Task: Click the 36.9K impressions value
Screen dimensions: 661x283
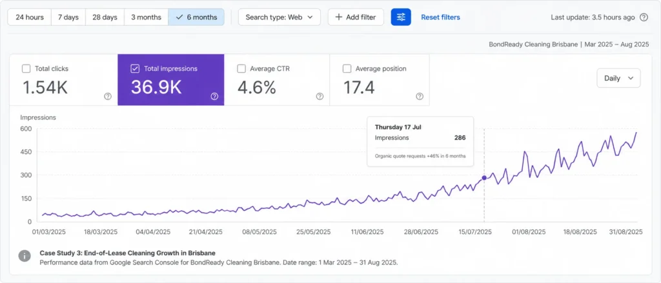Action: (156, 87)
